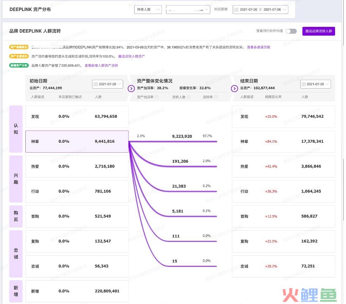Click the help icon next to 资产加深率 column header
The image size is (346, 304).
[157, 97]
